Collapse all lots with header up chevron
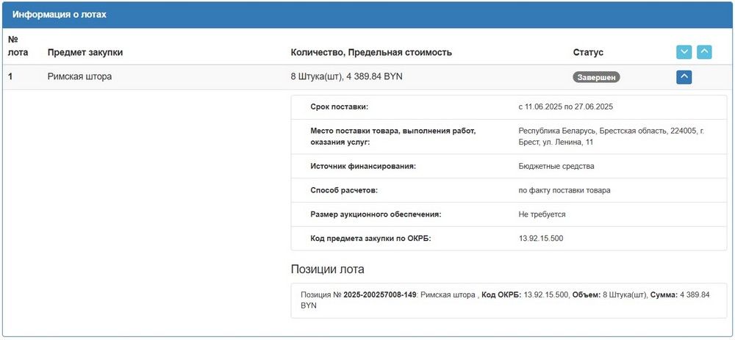 (704, 52)
